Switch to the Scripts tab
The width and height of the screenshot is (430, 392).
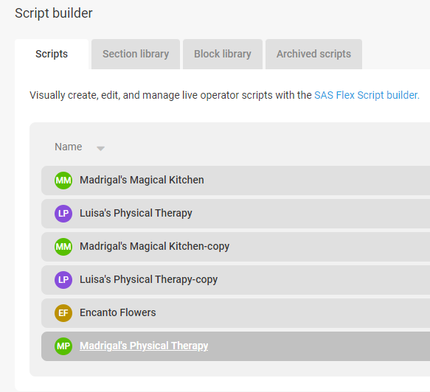(x=52, y=54)
